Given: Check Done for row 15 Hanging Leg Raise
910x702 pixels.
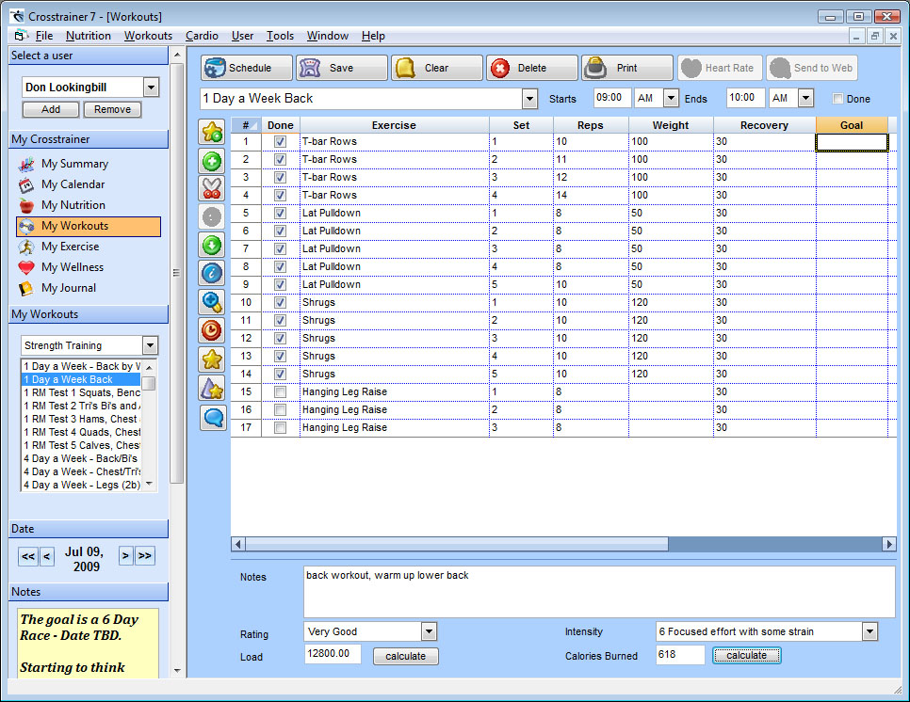Looking at the screenshot, I should (x=280, y=392).
